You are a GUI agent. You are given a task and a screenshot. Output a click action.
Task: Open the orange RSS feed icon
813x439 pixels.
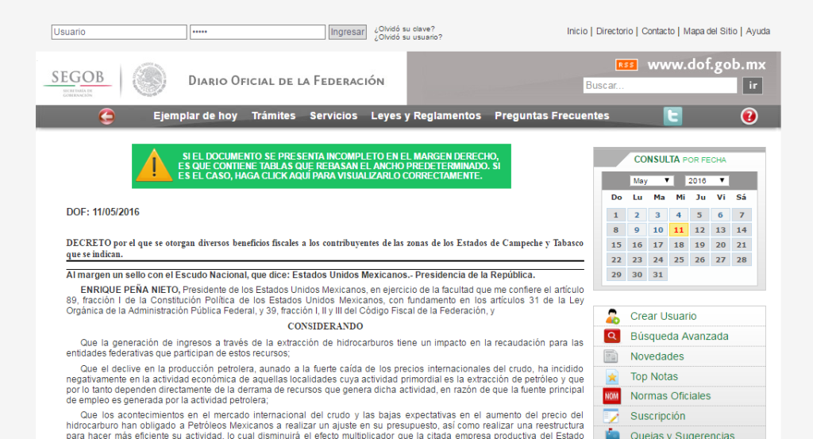tap(626, 65)
